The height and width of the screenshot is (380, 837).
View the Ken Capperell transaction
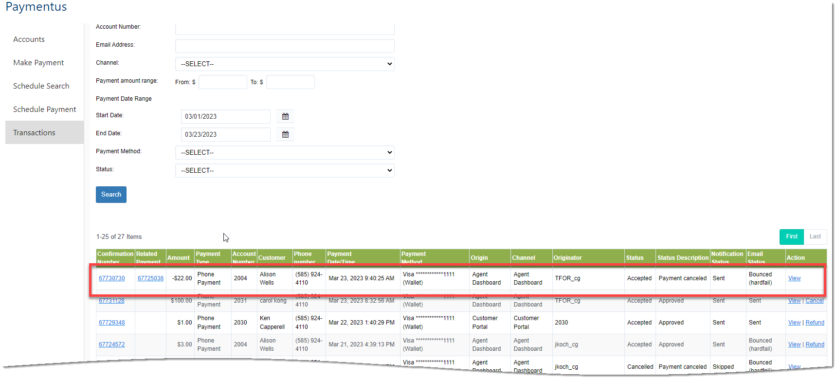point(794,323)
